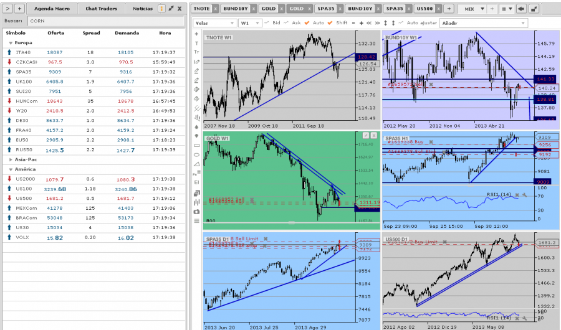This screenshot has width=561, height=330.
Task: Select the SPA35 row in watchlist
Action: (93, 72)
